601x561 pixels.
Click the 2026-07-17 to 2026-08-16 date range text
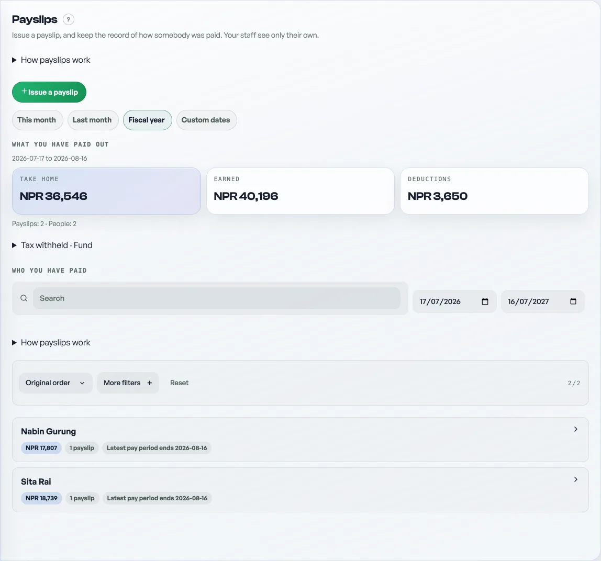(x=49, y=158)
